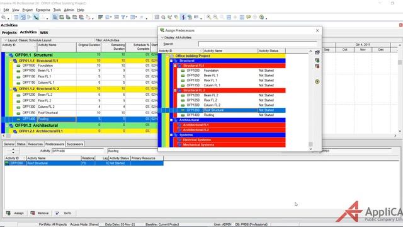Click the print preview icon starting the toolbar
This screenshot has width=403, height=227.
[x=3, y=17]
